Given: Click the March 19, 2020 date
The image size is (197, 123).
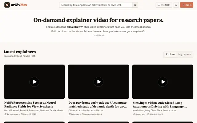Looking at the screenshot, I should (x=30, y=114).
